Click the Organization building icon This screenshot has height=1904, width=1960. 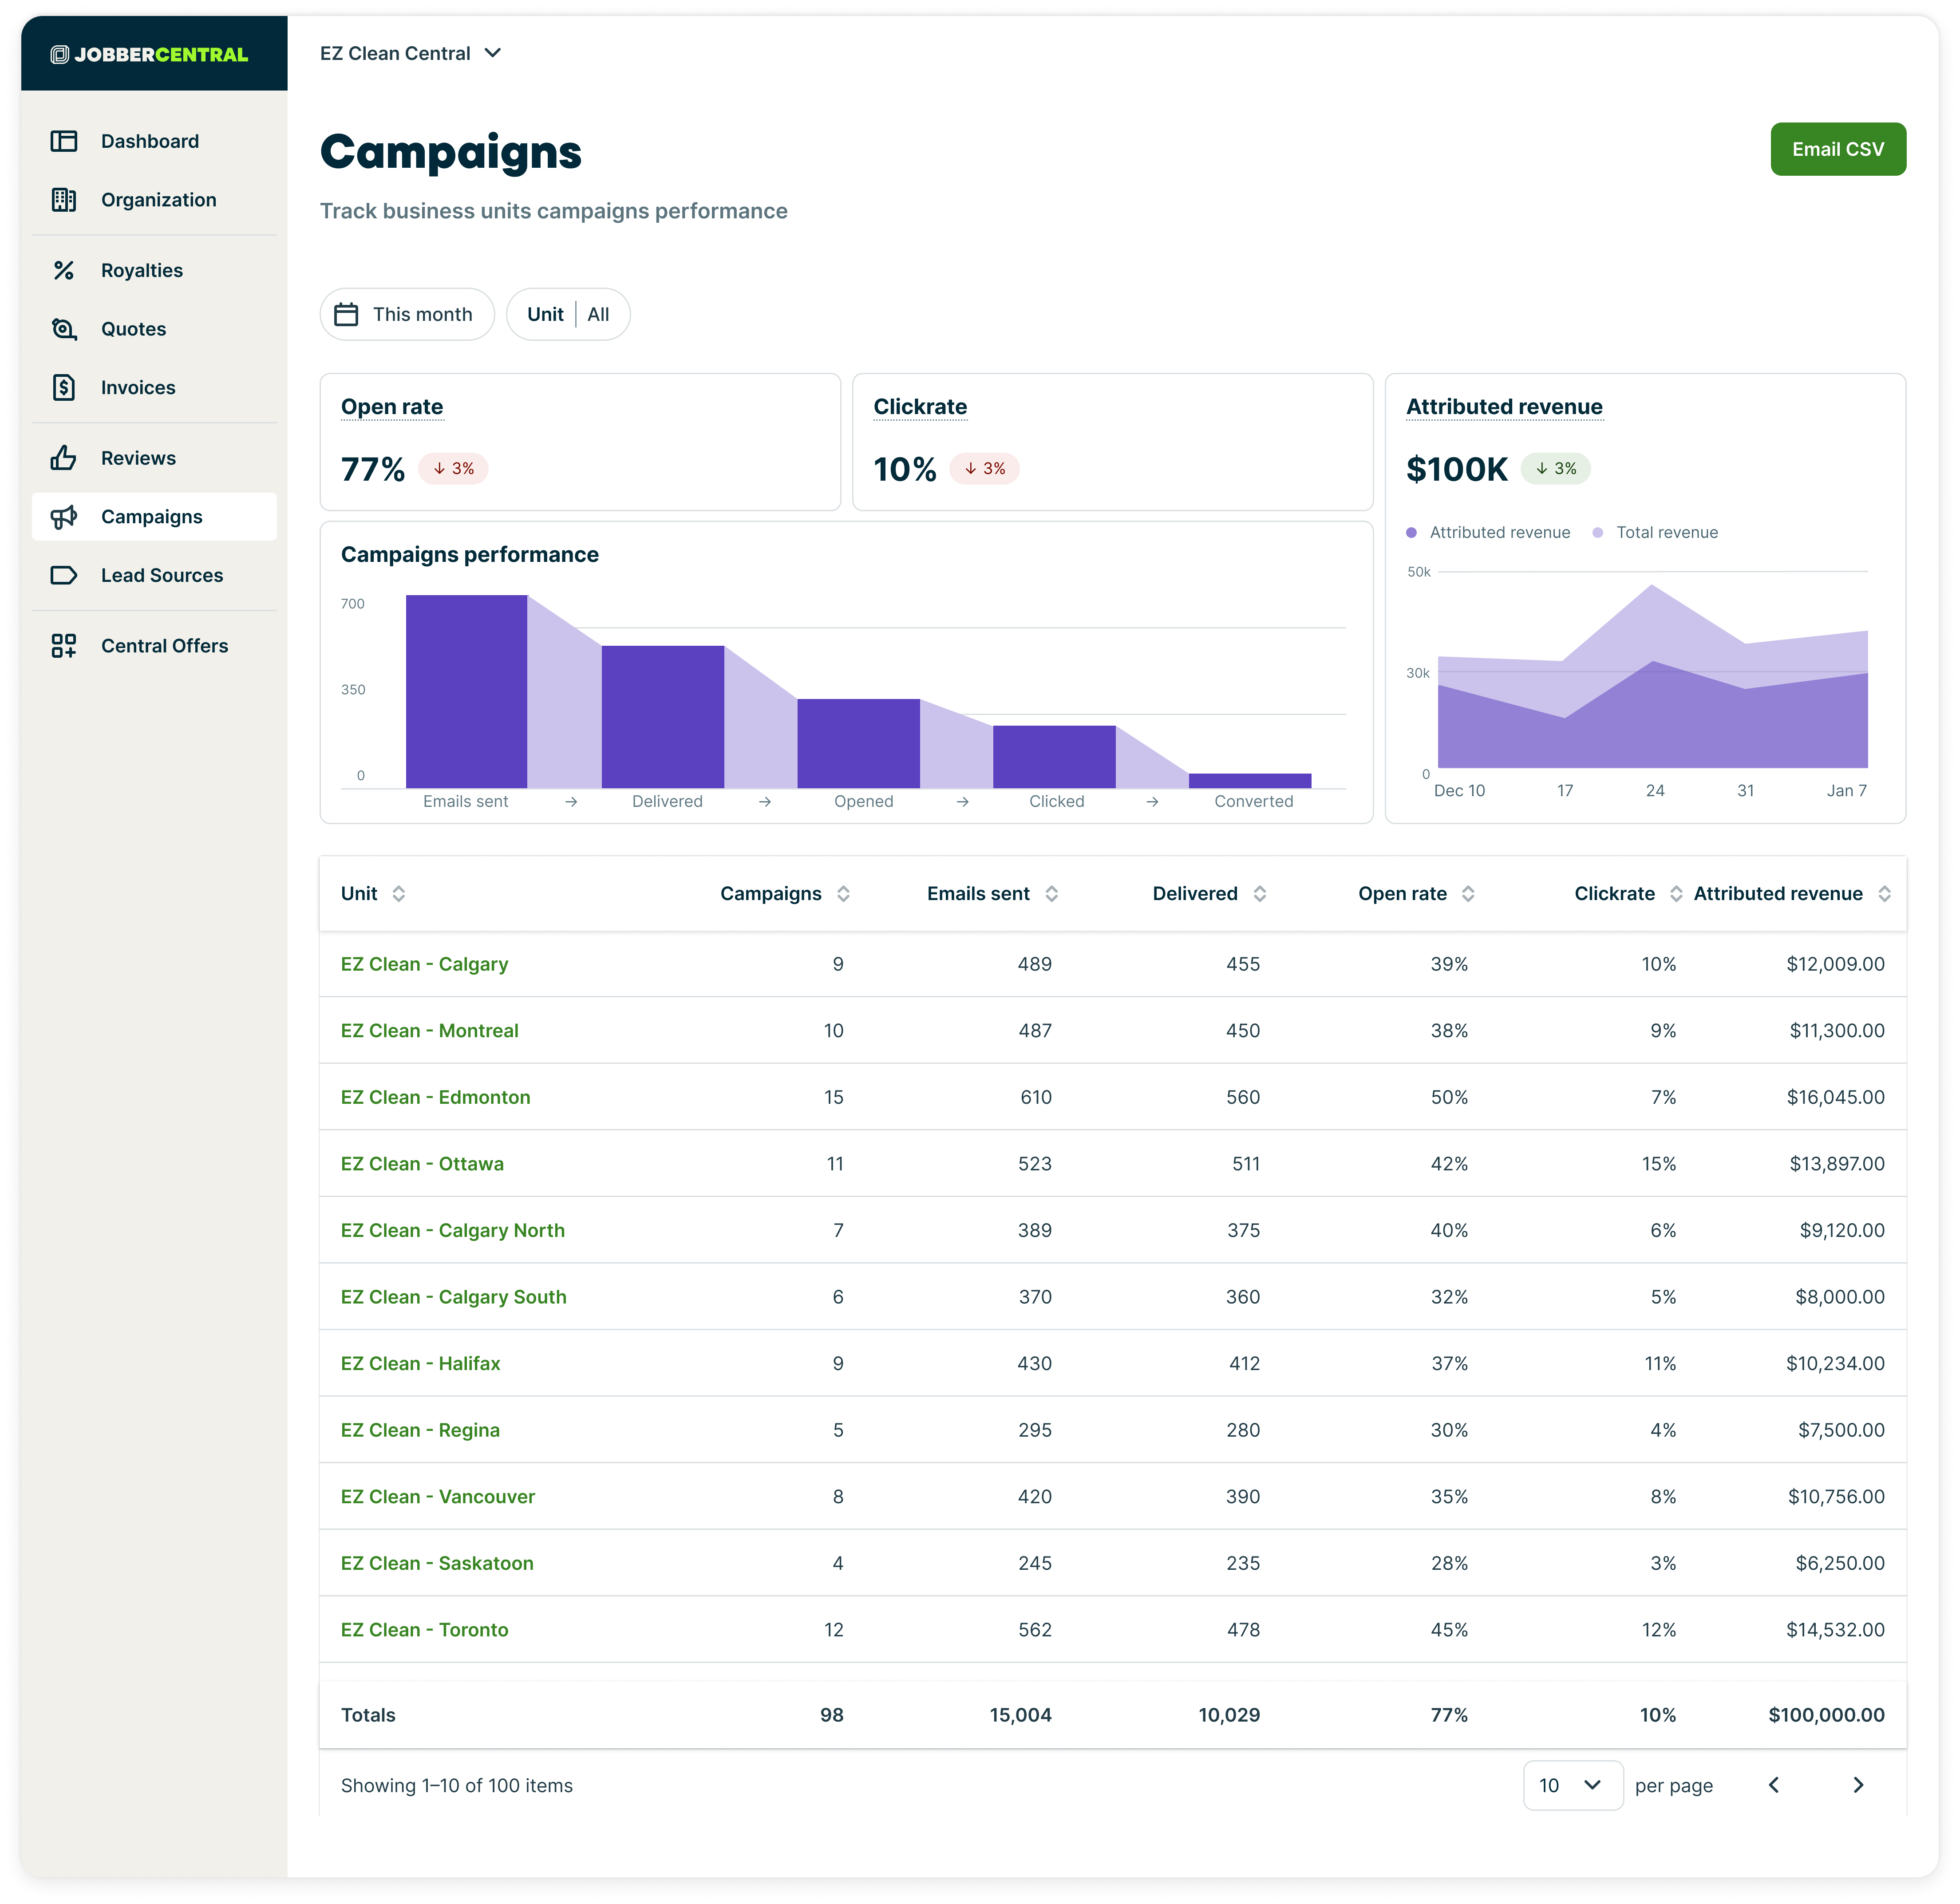[x=64, y=200]
